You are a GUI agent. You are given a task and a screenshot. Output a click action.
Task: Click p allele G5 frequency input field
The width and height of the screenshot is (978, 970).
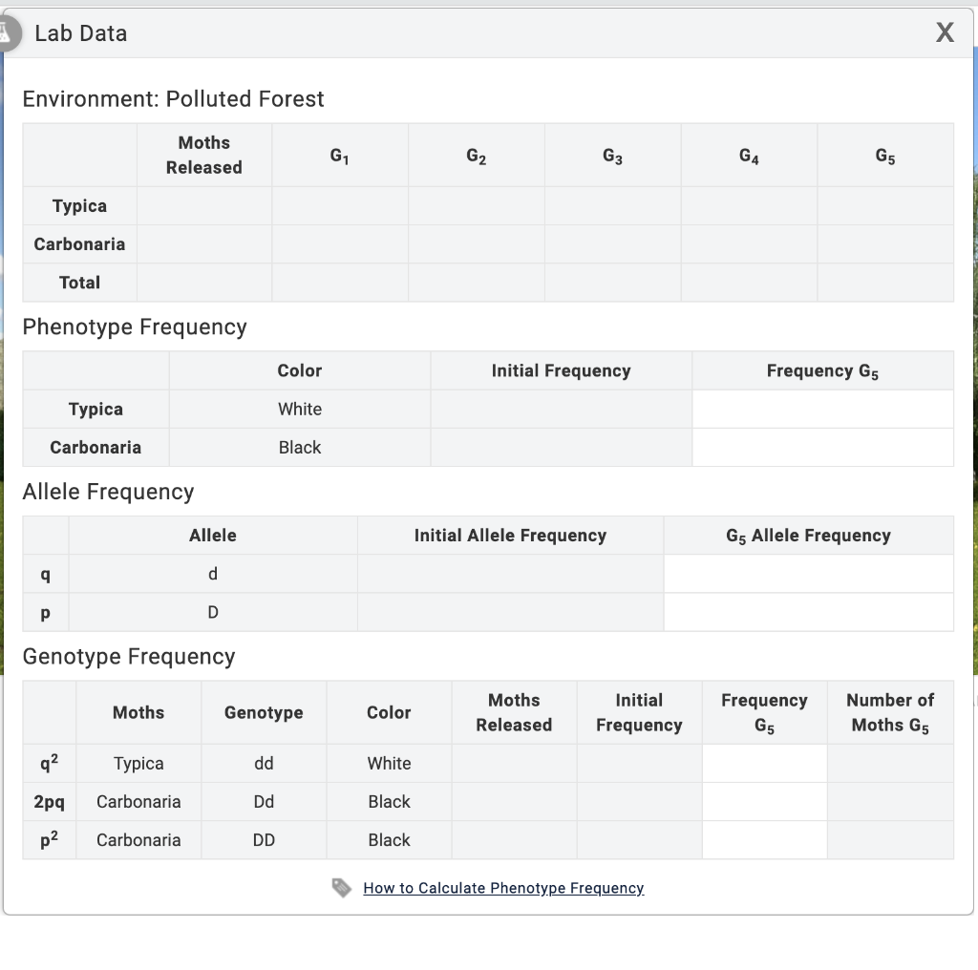[x=808, y=612]
